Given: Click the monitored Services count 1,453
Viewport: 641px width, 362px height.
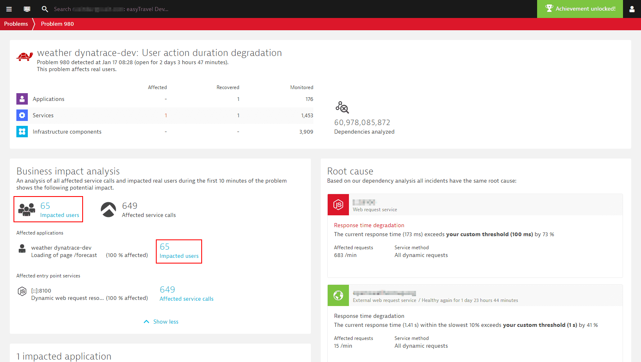Looking at the screenshot, I should pyautogui.click(x=307, y=115).
